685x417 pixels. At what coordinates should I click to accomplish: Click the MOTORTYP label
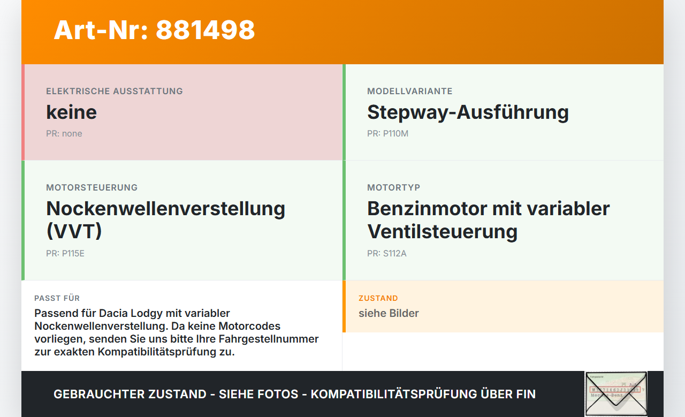click(x=394, y=187)
